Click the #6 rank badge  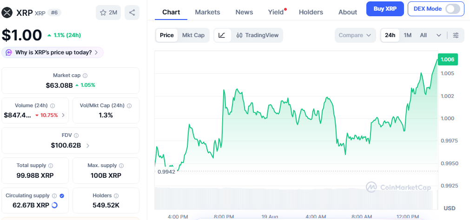pyautogui.click(x=54, y=13)
